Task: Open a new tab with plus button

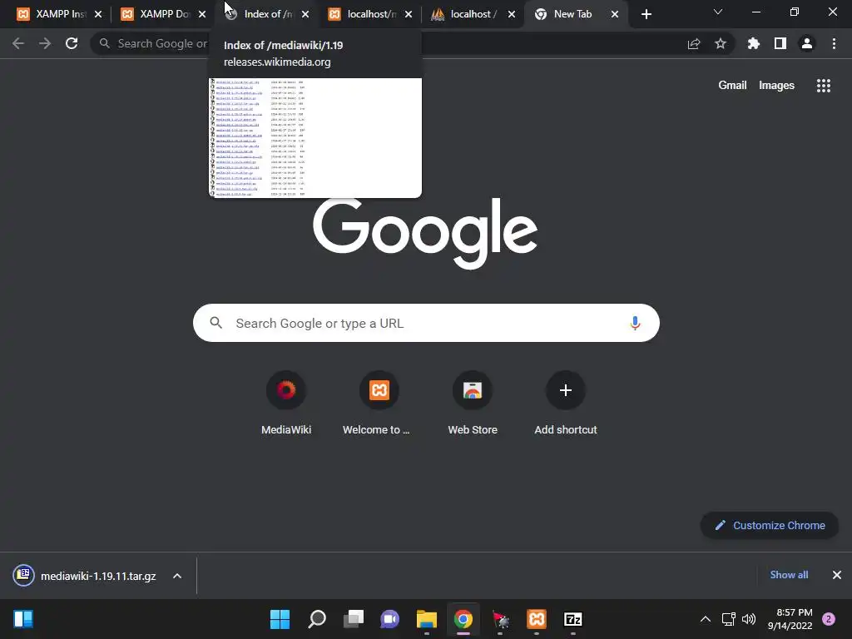Action: tap(646, 14)
